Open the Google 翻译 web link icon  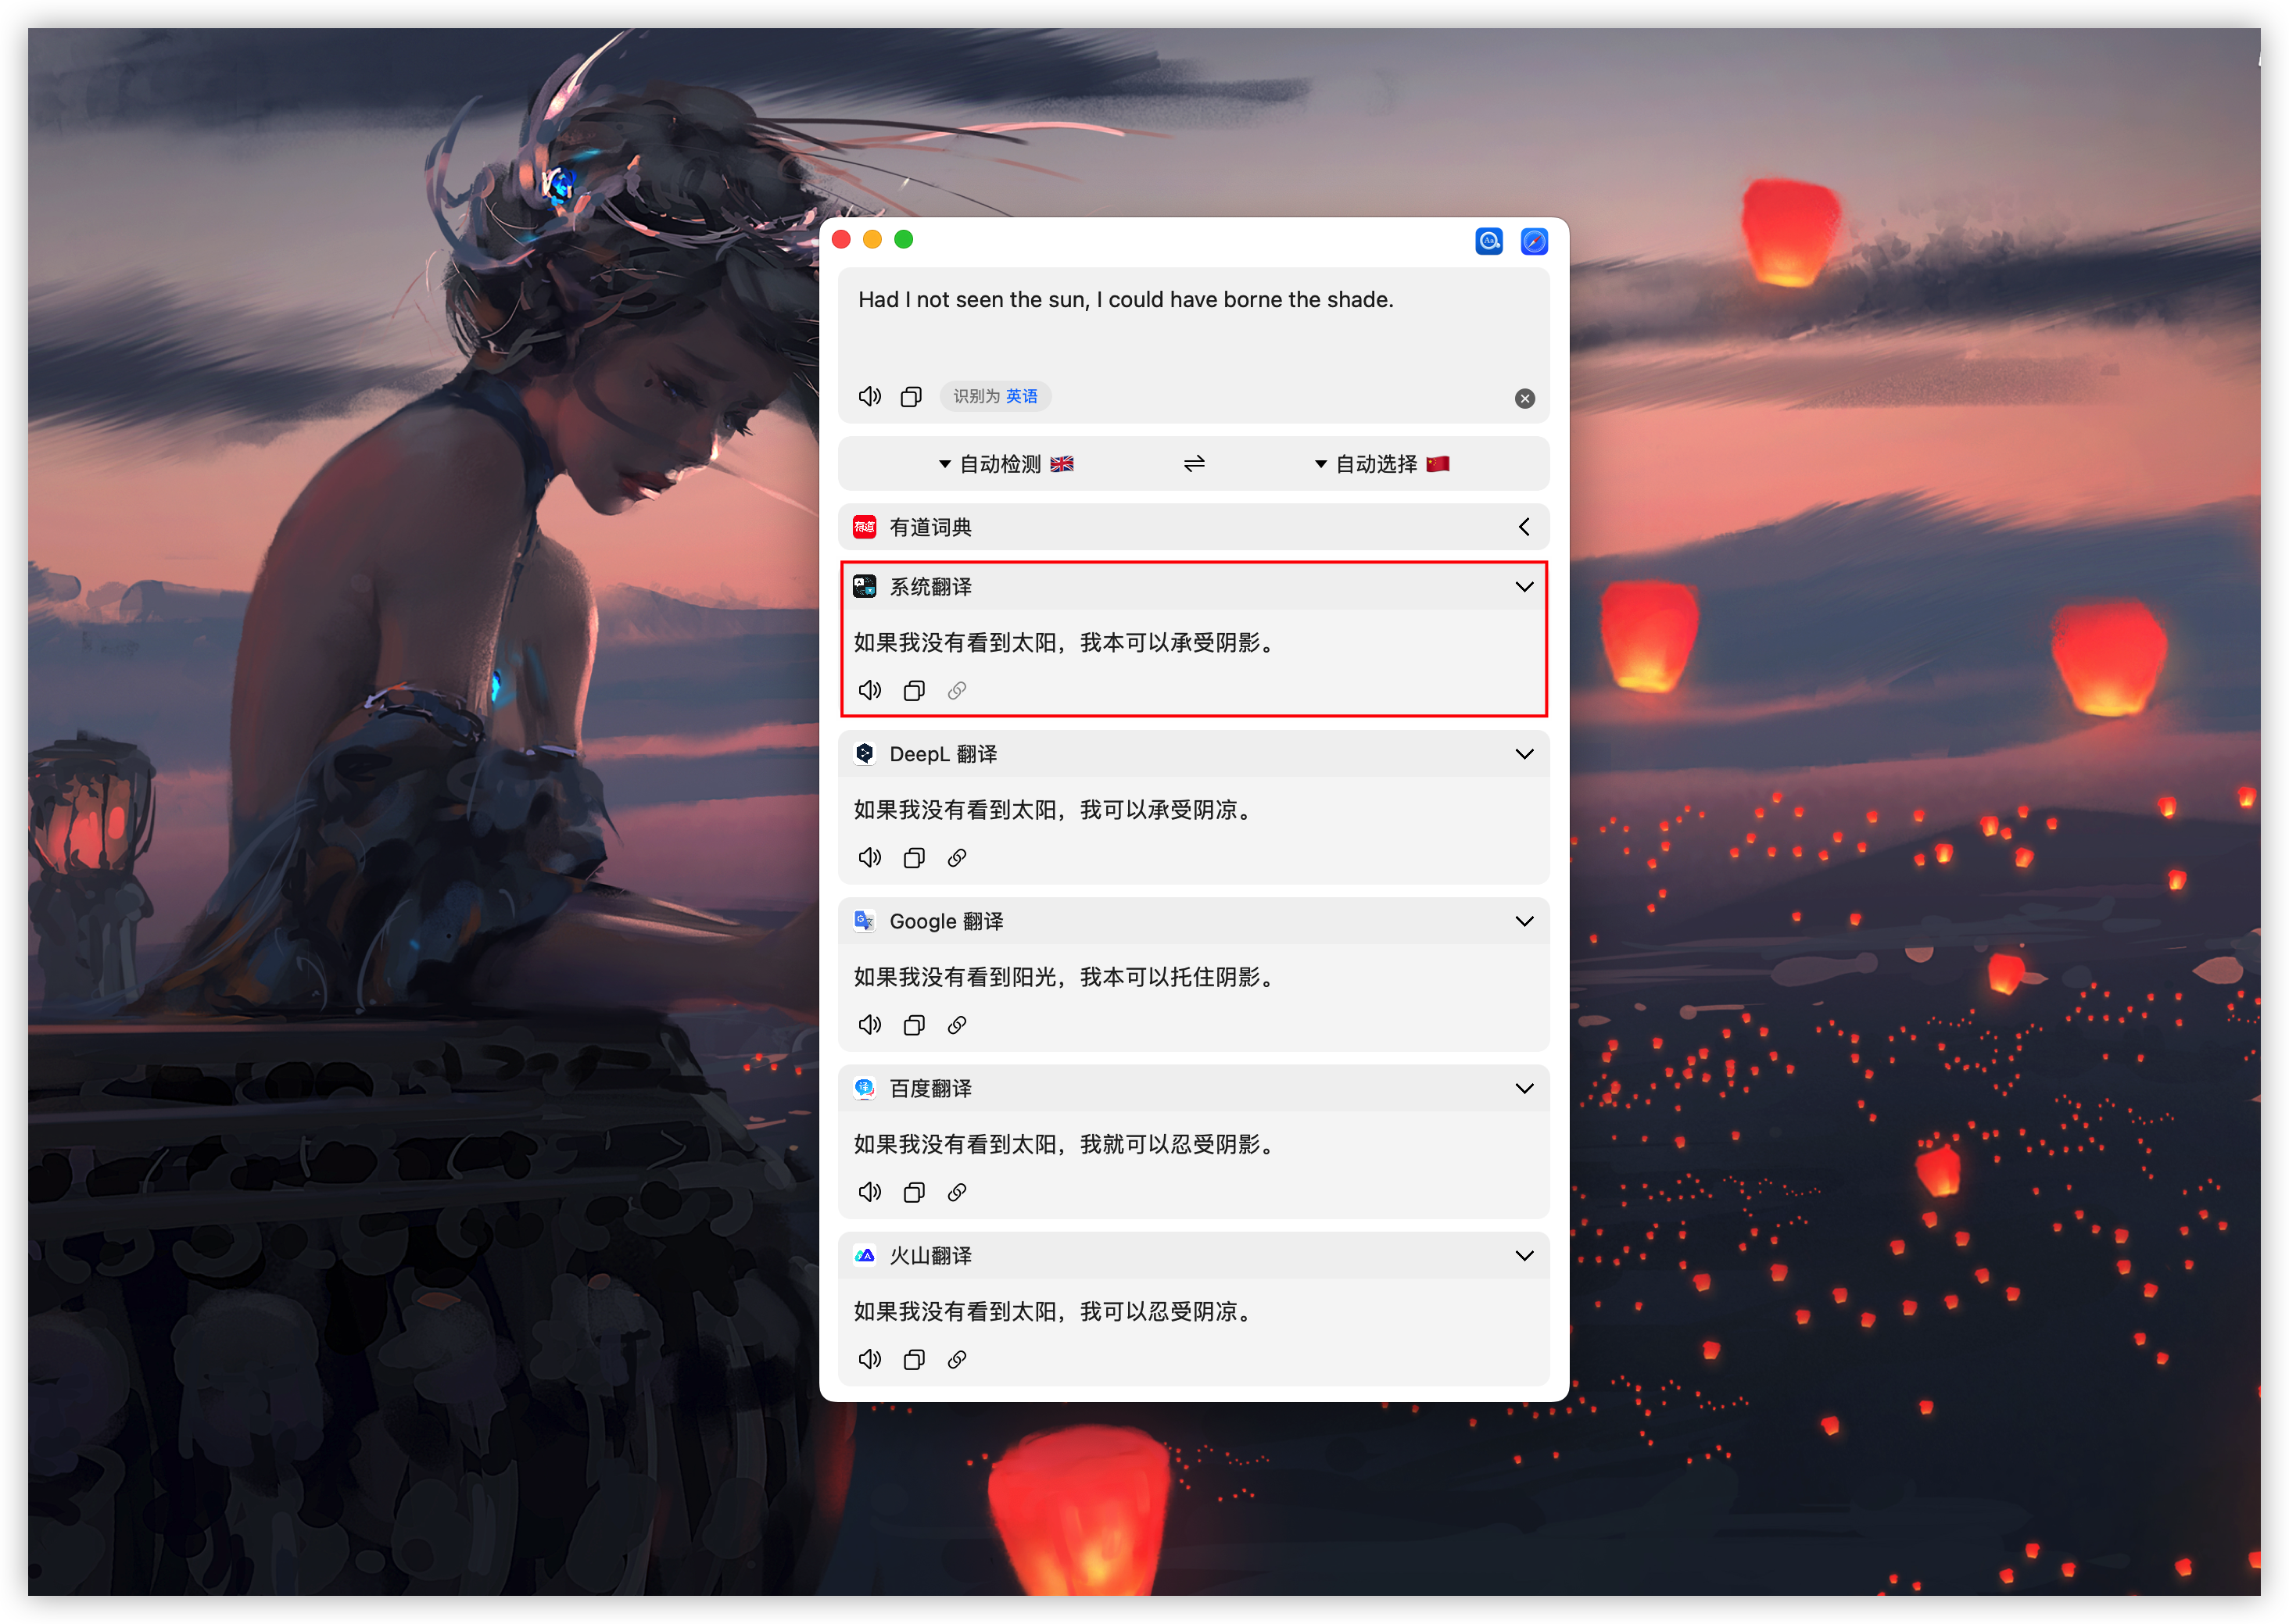pos(956,1025)
